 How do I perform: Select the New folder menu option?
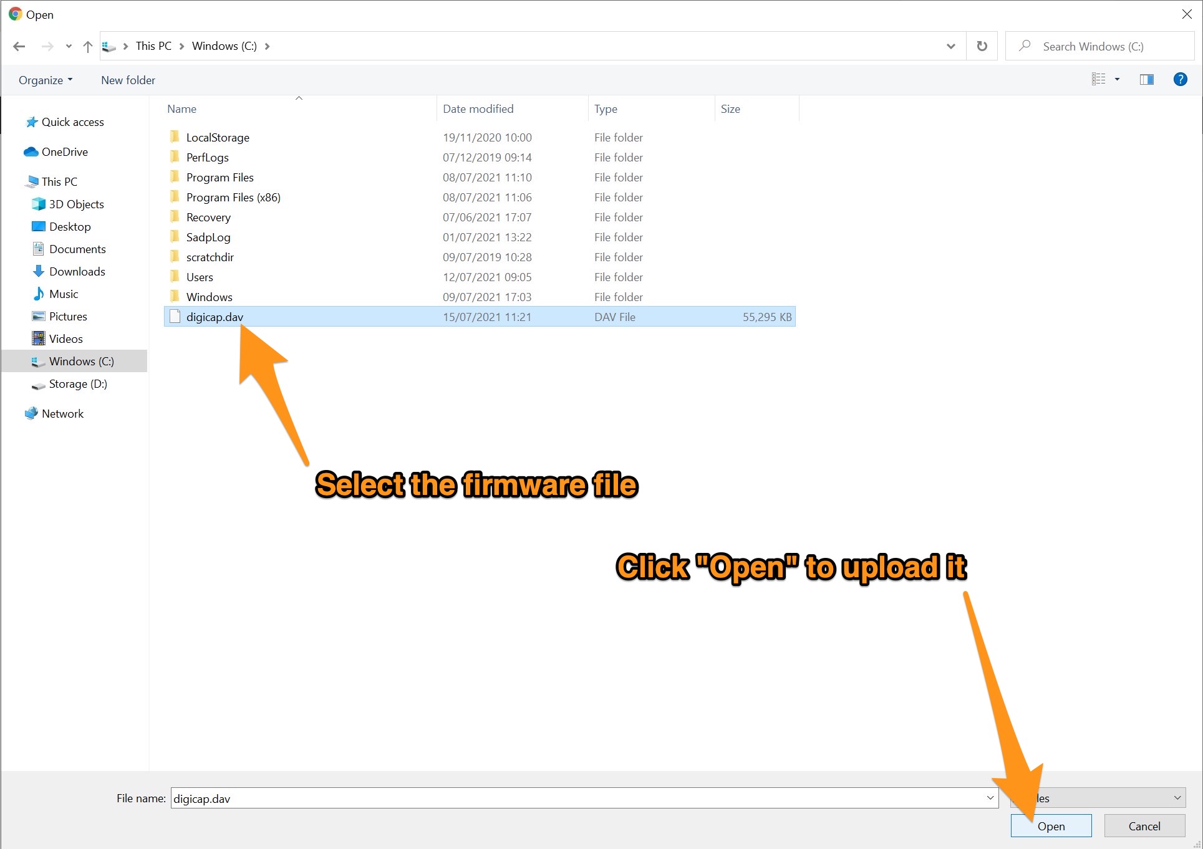(x=128, y=80)
